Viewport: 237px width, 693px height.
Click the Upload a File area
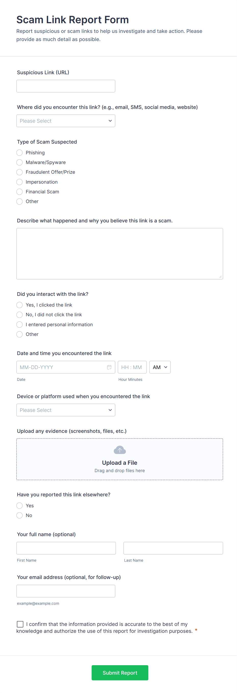click(x=120, y=463)
